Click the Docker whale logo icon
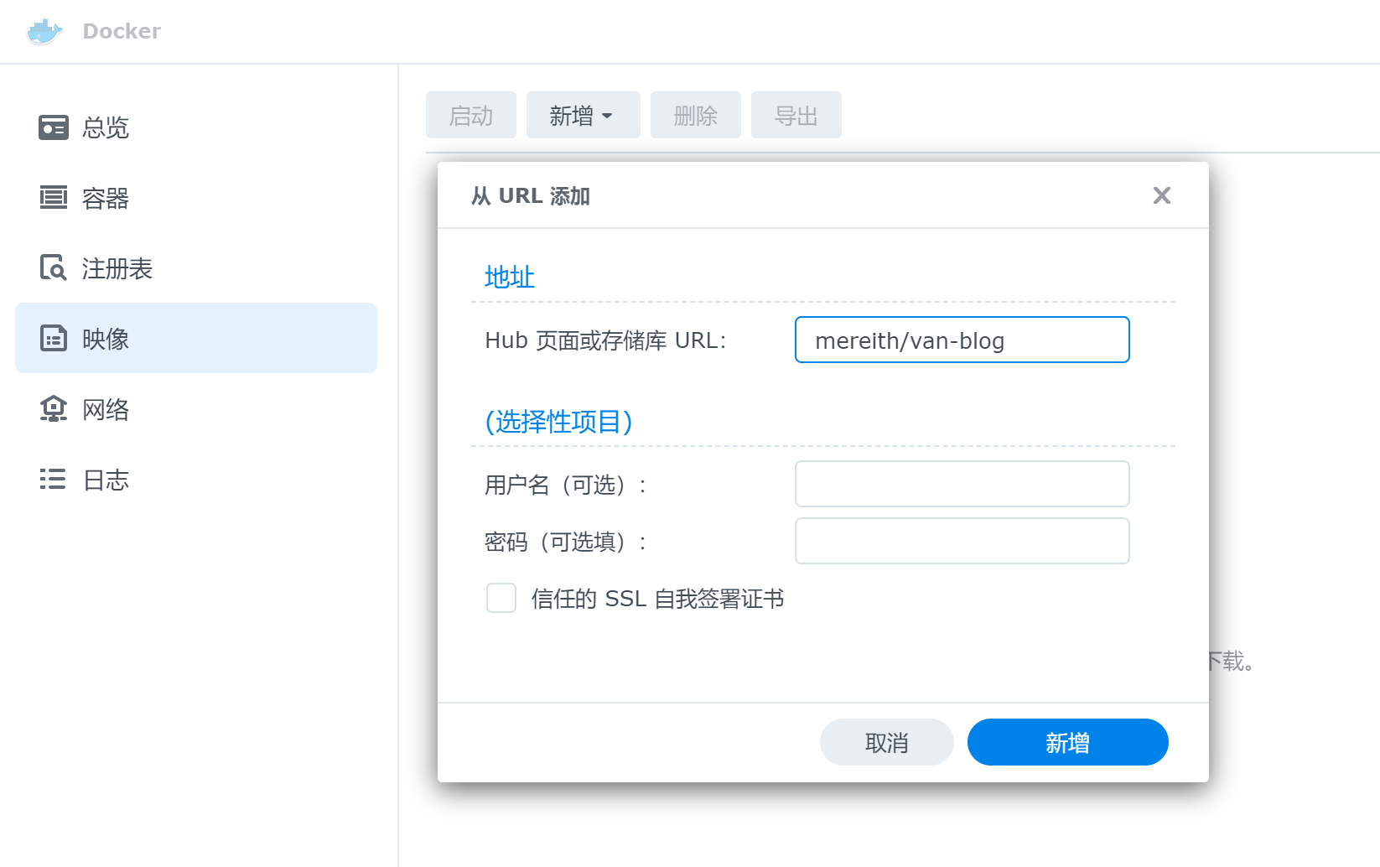This screenshot has width=1380, height=867. click(x=45, y=32)
